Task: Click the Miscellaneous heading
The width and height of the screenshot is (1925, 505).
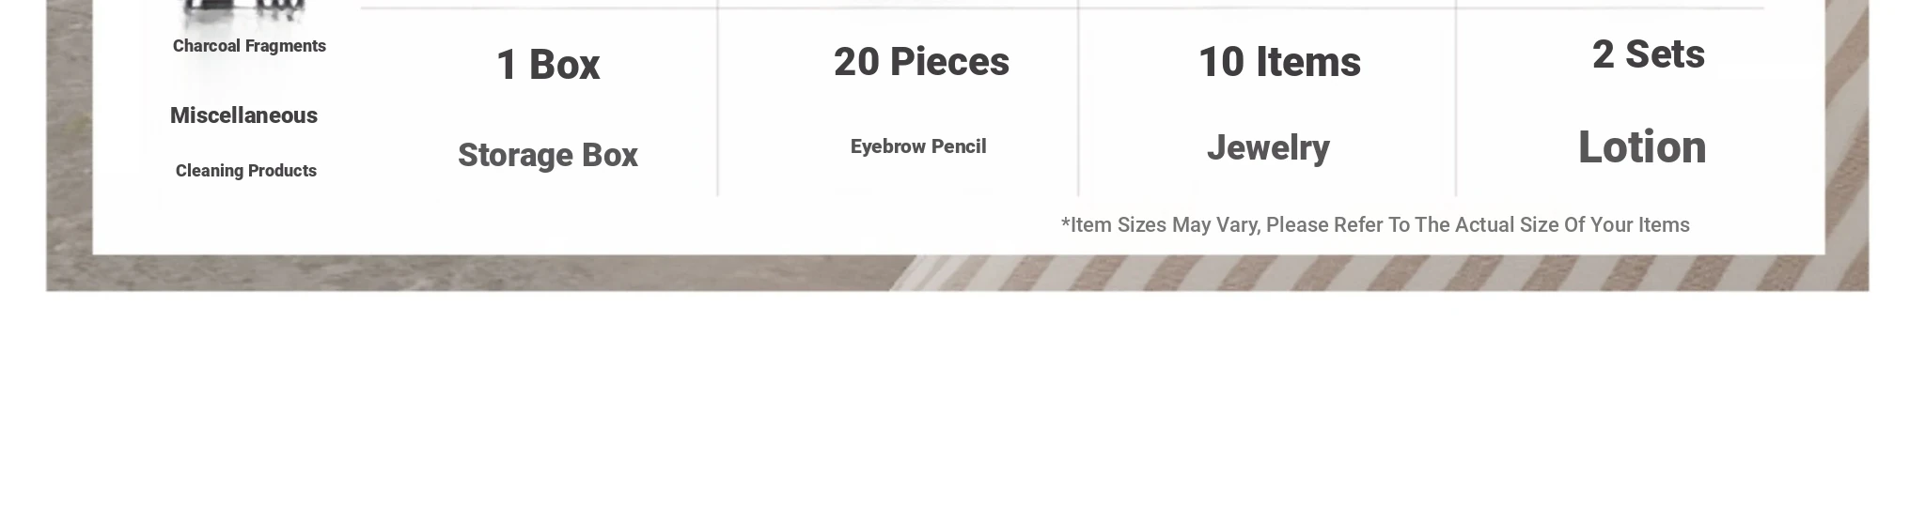Action: (x=243, y=115)
